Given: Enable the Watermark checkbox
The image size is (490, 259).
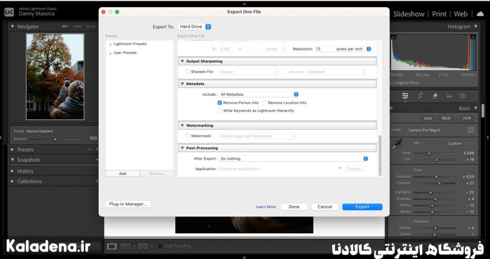Looking at the screenshot, I should pos(188,136).
